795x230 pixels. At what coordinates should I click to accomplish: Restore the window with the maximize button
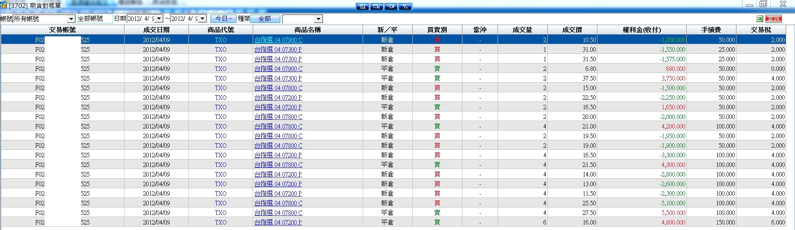pos(763,4)
